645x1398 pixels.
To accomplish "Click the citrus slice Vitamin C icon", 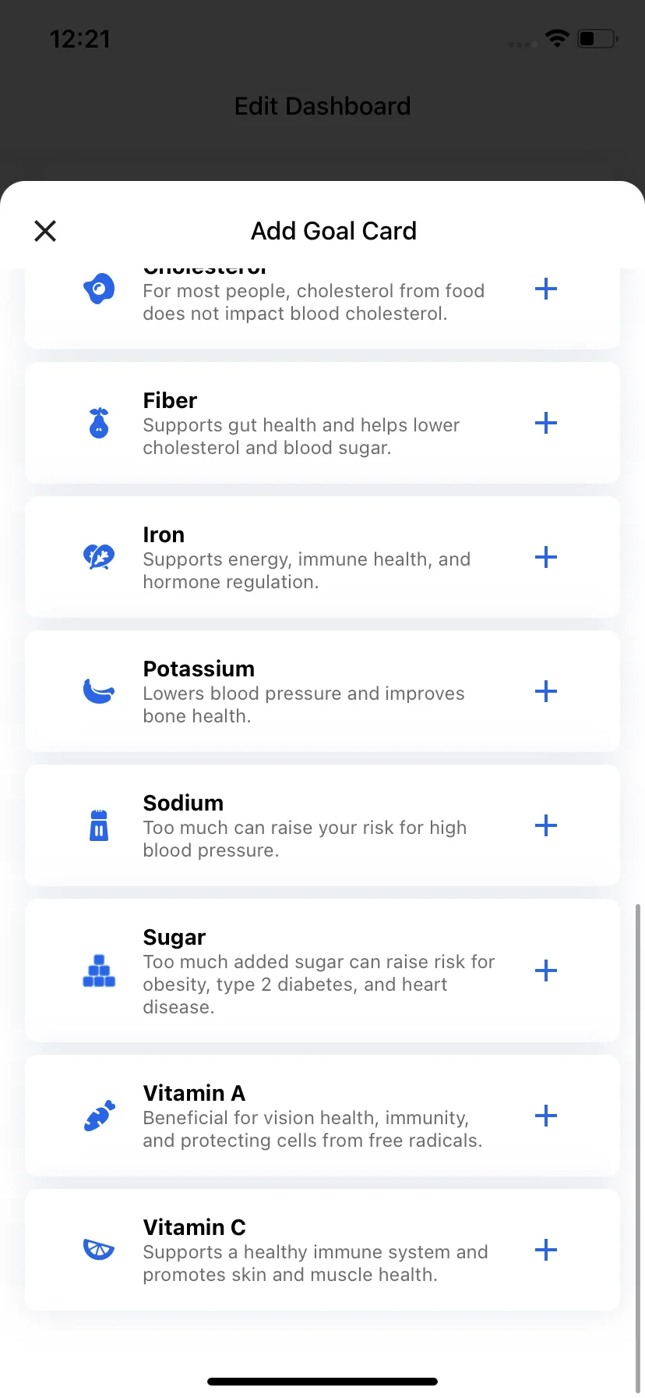I will pos(99,1250).
